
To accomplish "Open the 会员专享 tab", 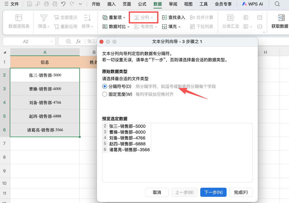I will click(223, 4).
